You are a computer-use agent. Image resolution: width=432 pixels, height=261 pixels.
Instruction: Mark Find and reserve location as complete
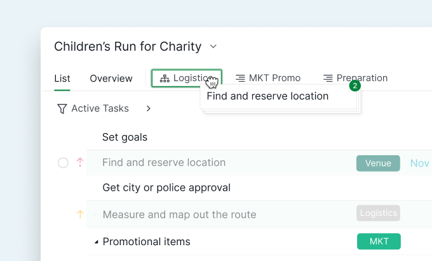63,163
